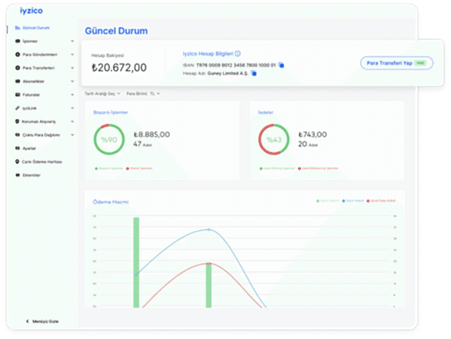Copy the Hesap Adı account name icon
The width and height of the screenshot is (451, 339).
click(x=254, y=73)
